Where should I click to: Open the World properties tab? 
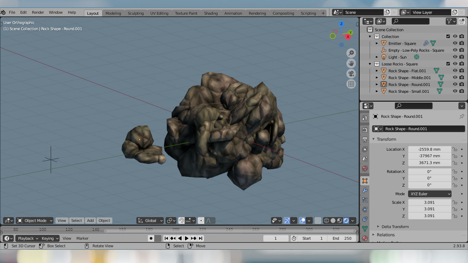(x=365, y=168)
